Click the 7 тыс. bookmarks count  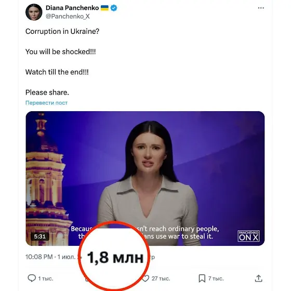click(216, 279)
